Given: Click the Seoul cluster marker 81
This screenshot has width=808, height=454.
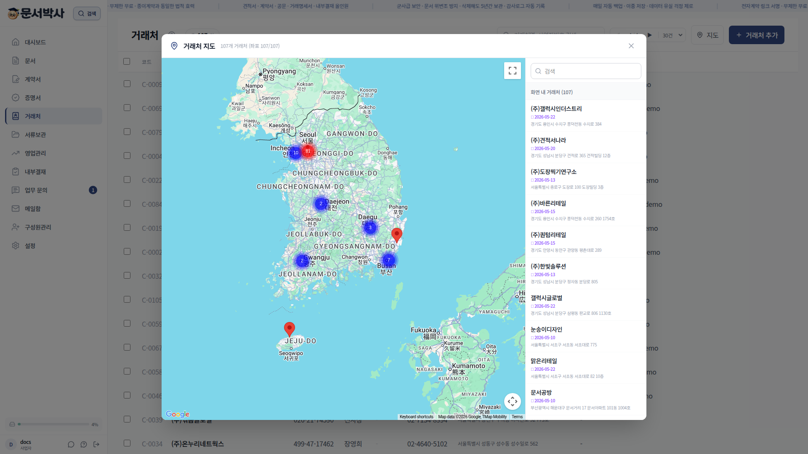Looking at the screenshot, I should 308,151.
